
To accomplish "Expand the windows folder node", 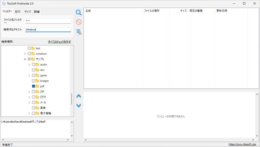I will click(25, 54).
